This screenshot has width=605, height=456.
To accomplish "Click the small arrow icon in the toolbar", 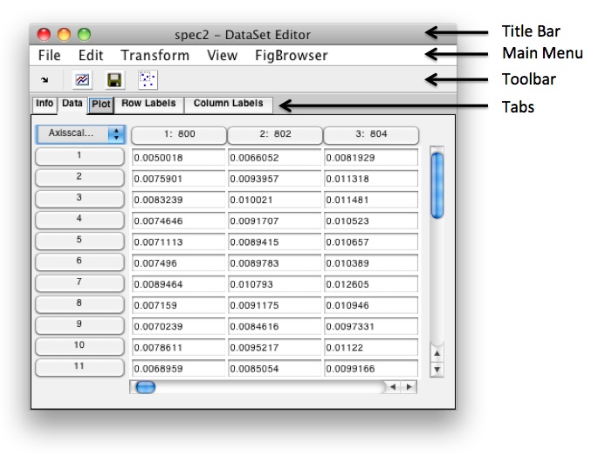I will coord(45,80).
